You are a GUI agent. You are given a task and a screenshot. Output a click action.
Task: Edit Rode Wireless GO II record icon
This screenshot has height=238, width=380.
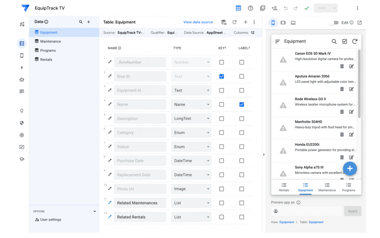(x=351, y=112)
